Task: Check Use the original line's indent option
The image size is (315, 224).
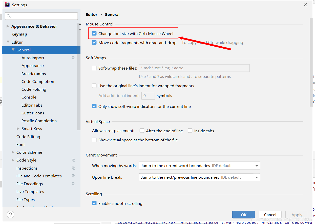Action: pos(94,86)
